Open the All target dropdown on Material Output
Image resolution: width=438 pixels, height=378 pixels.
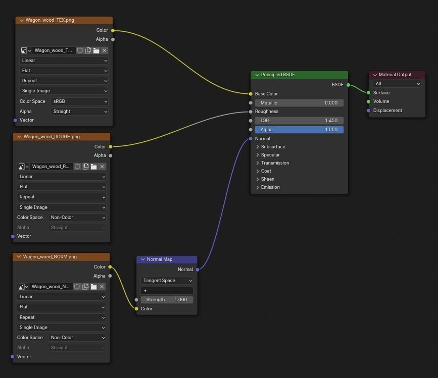pos(397,84)
